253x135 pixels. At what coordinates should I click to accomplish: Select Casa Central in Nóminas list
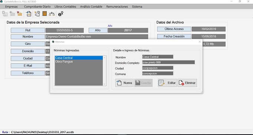[x=79, y=58]
